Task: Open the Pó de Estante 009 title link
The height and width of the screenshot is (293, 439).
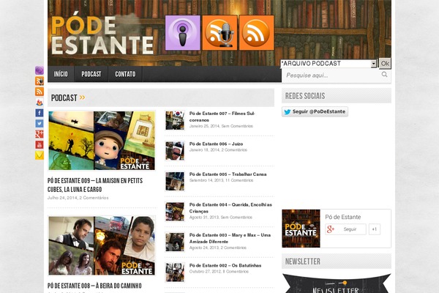Action: (x=95, y=185)
